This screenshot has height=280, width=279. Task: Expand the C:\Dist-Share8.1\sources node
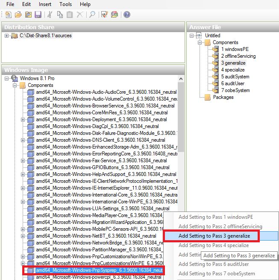tap(6, 36)
